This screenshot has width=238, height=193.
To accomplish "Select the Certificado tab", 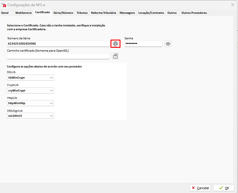I will 43,12.
